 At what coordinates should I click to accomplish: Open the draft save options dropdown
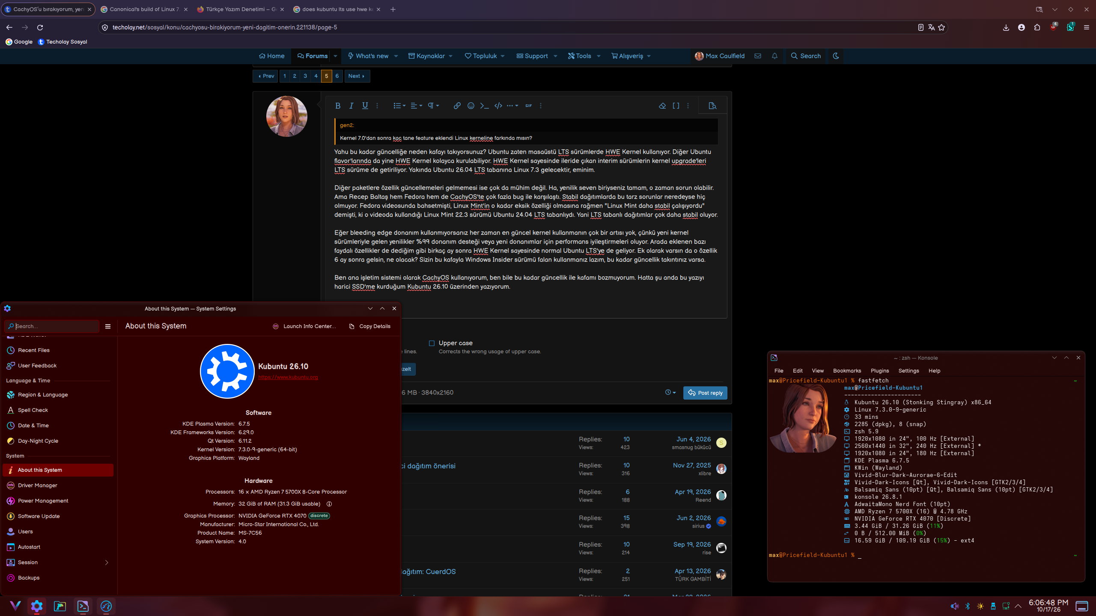pyautogui.click(x=670, y=393)
